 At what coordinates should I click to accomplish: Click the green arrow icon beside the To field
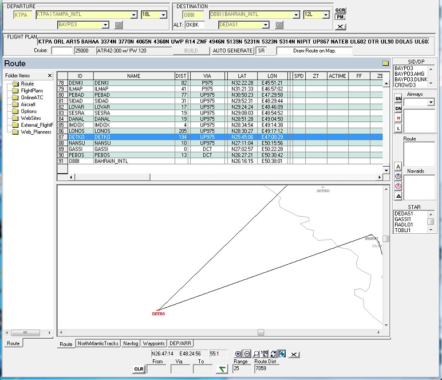click(222, 369)
